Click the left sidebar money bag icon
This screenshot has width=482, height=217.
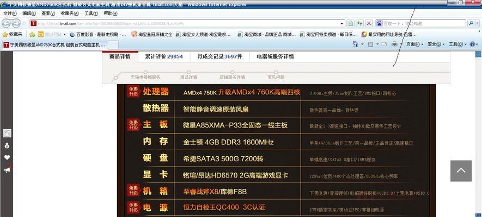pos(7,146)
